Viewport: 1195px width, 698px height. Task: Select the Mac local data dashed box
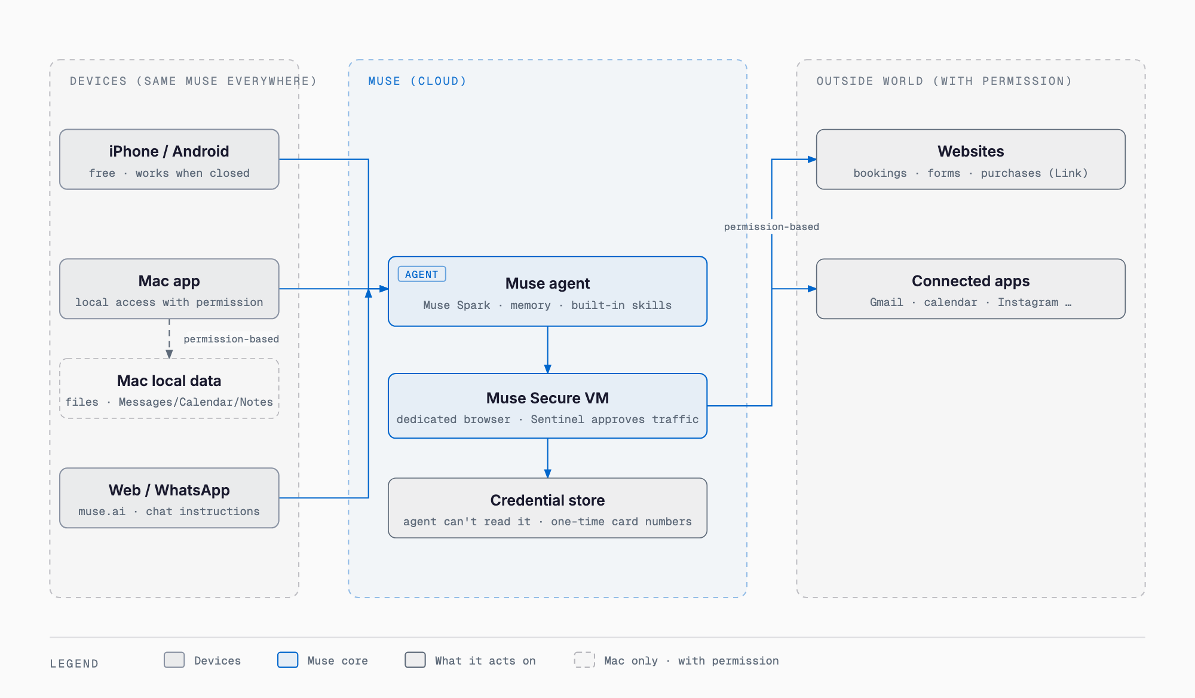[x=169, y=388]
